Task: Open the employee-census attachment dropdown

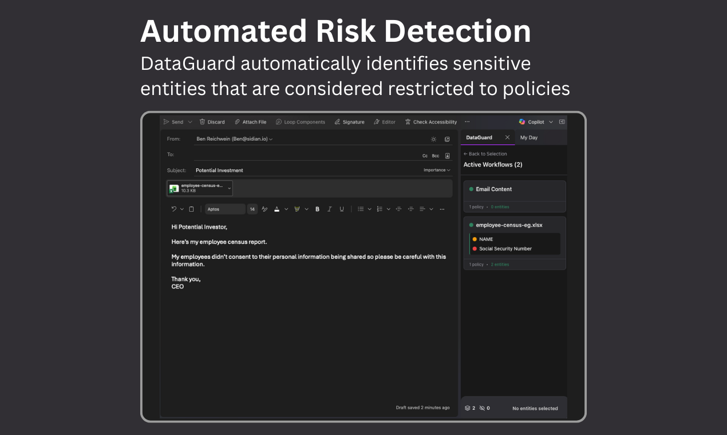Action: (229, 187)
